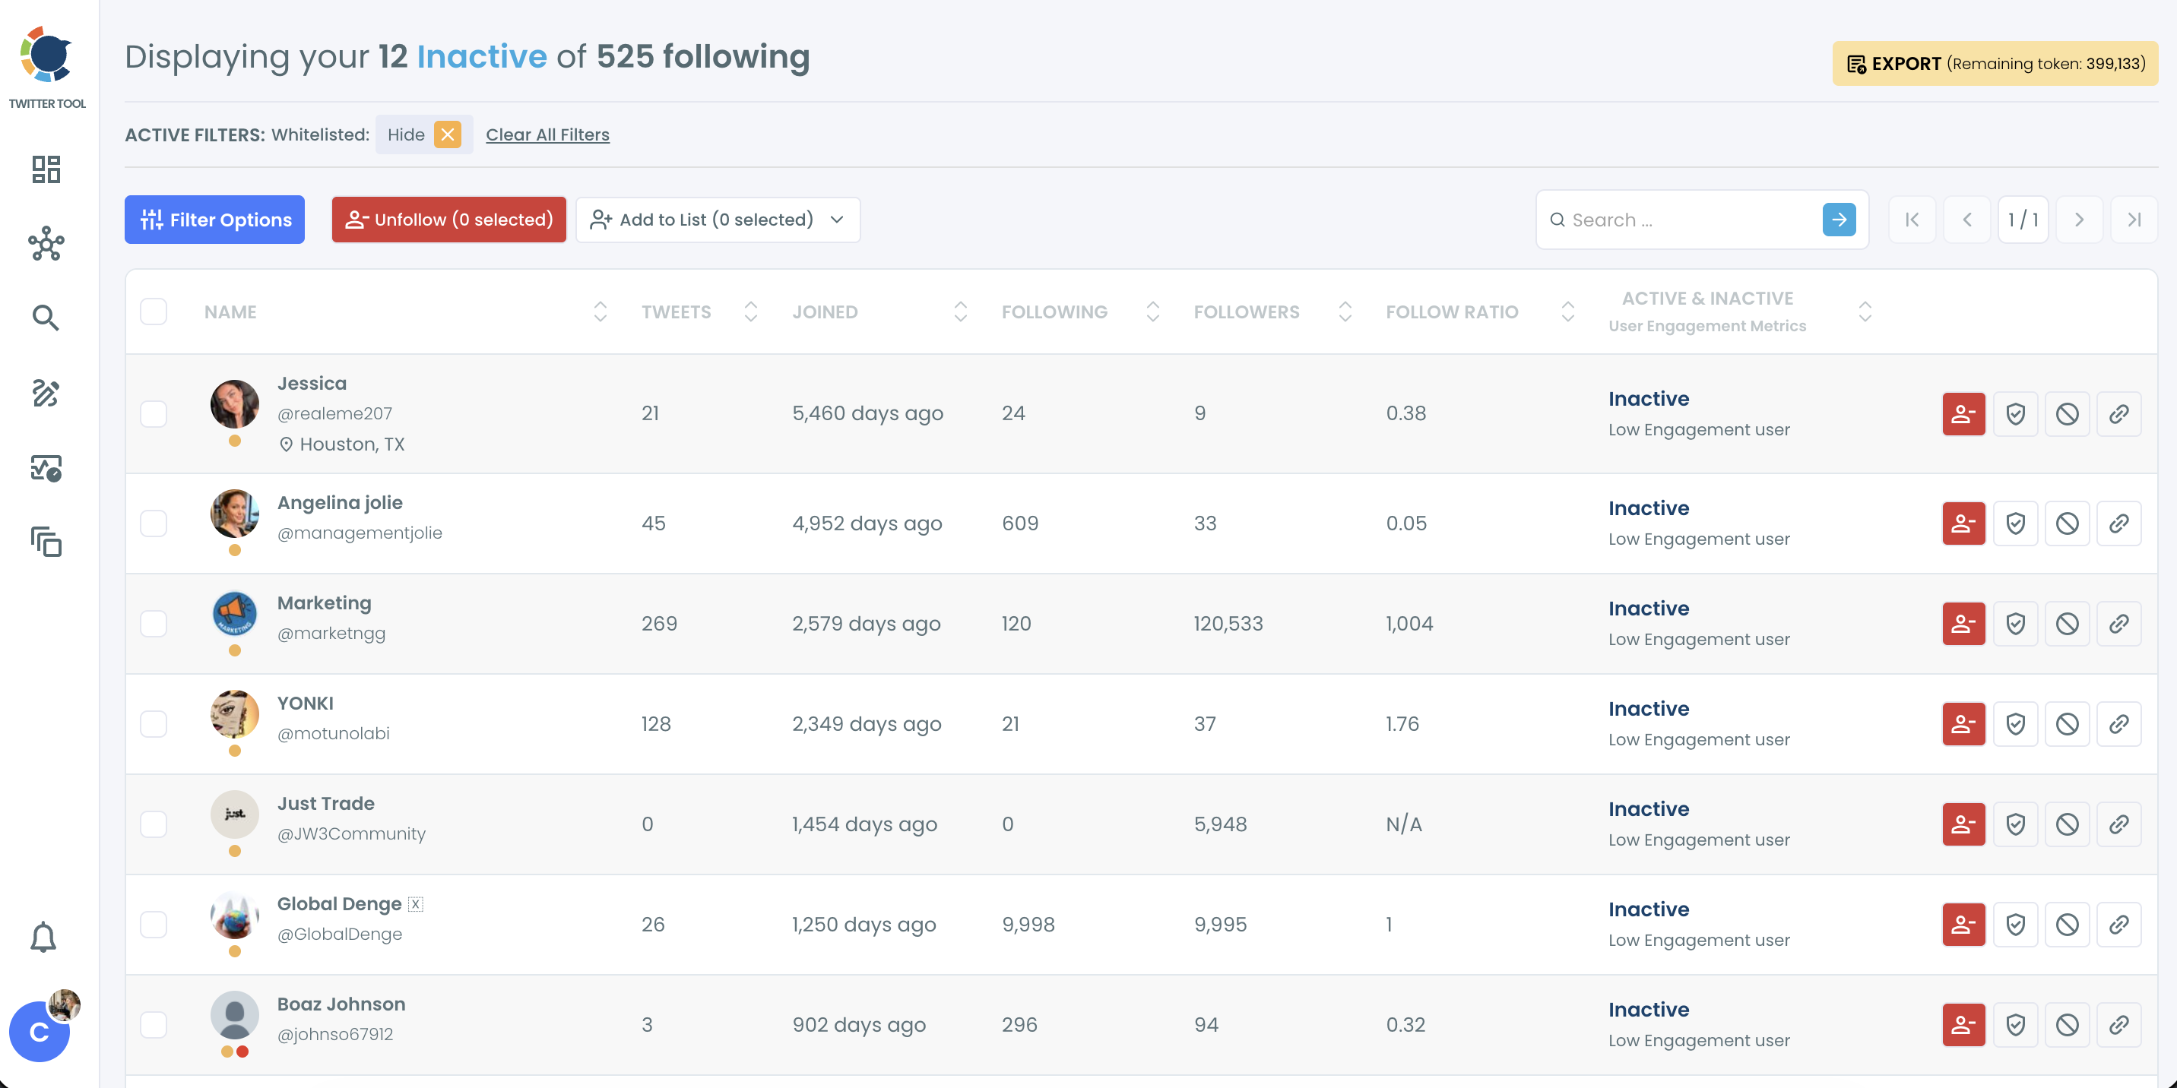
Task: Whitelist Angelina jolie via shield icon
Action: point(2016,523)
